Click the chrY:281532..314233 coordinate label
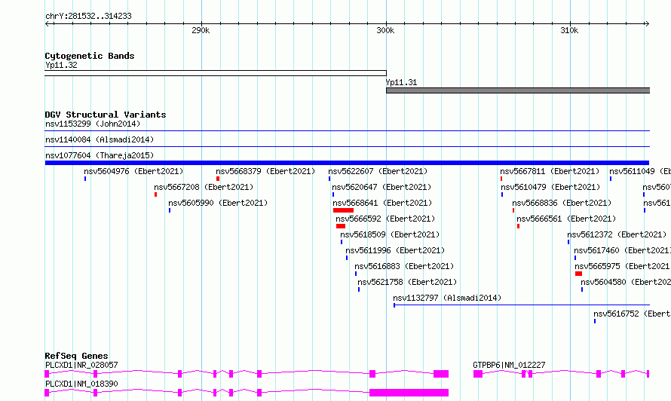Screen dimensions: 671x401 88,16
